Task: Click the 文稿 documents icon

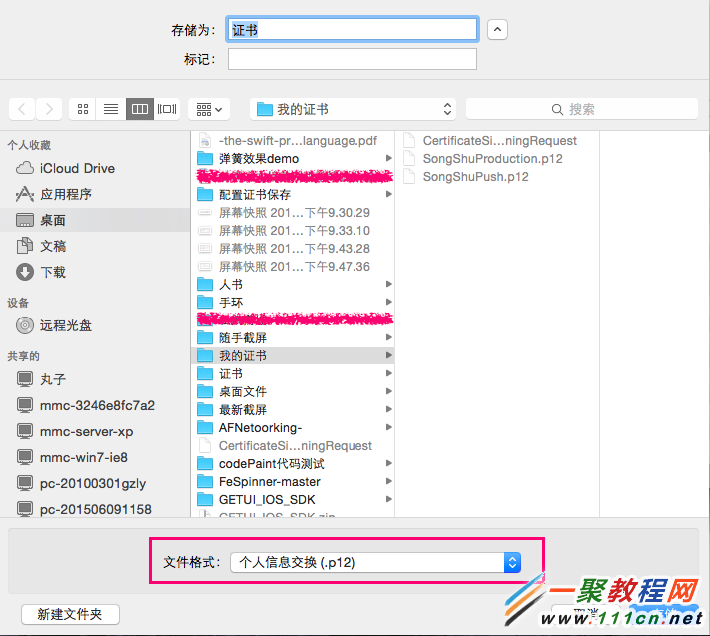Action: tap(25, 246)
